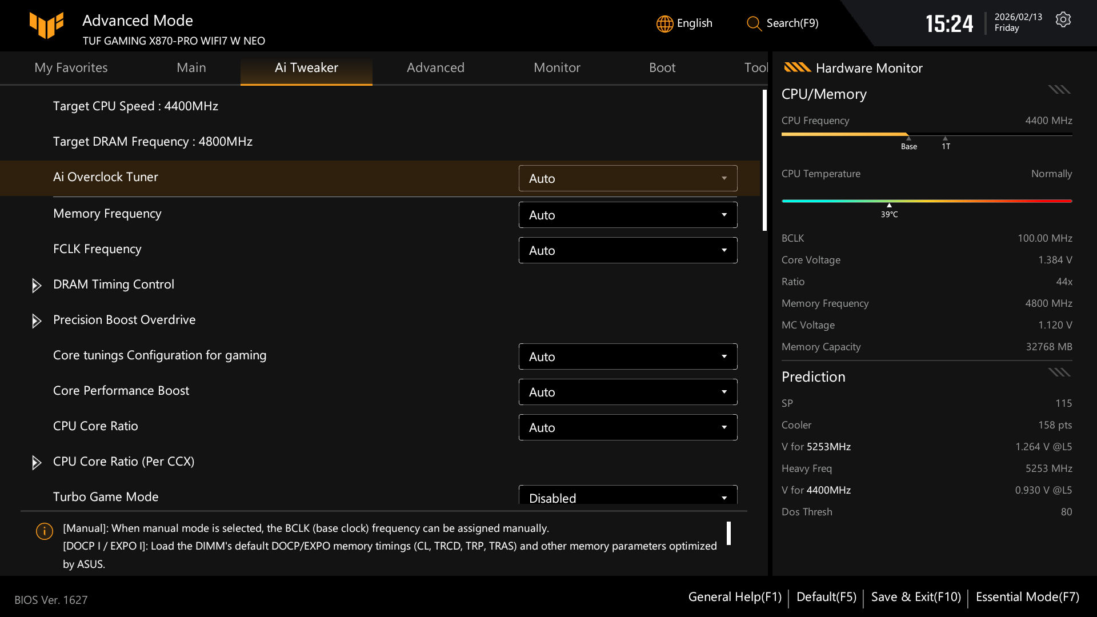Open the language globe icon
The width and height of the screenshot is (1097, 617).
[664, 23]
